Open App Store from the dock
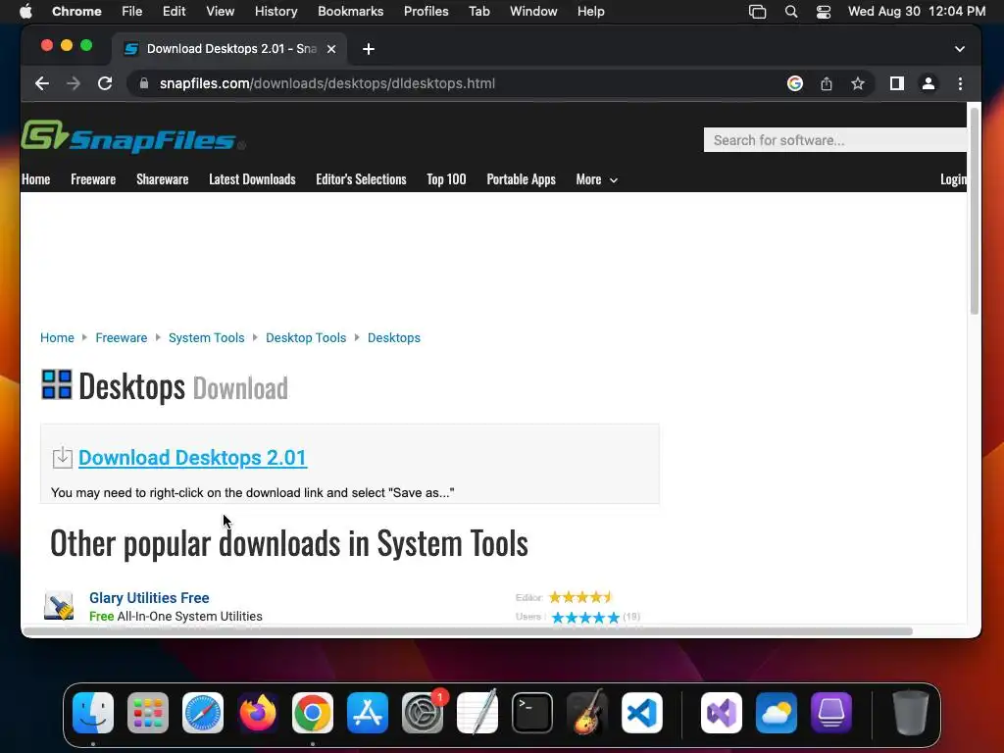 [368, 713]
